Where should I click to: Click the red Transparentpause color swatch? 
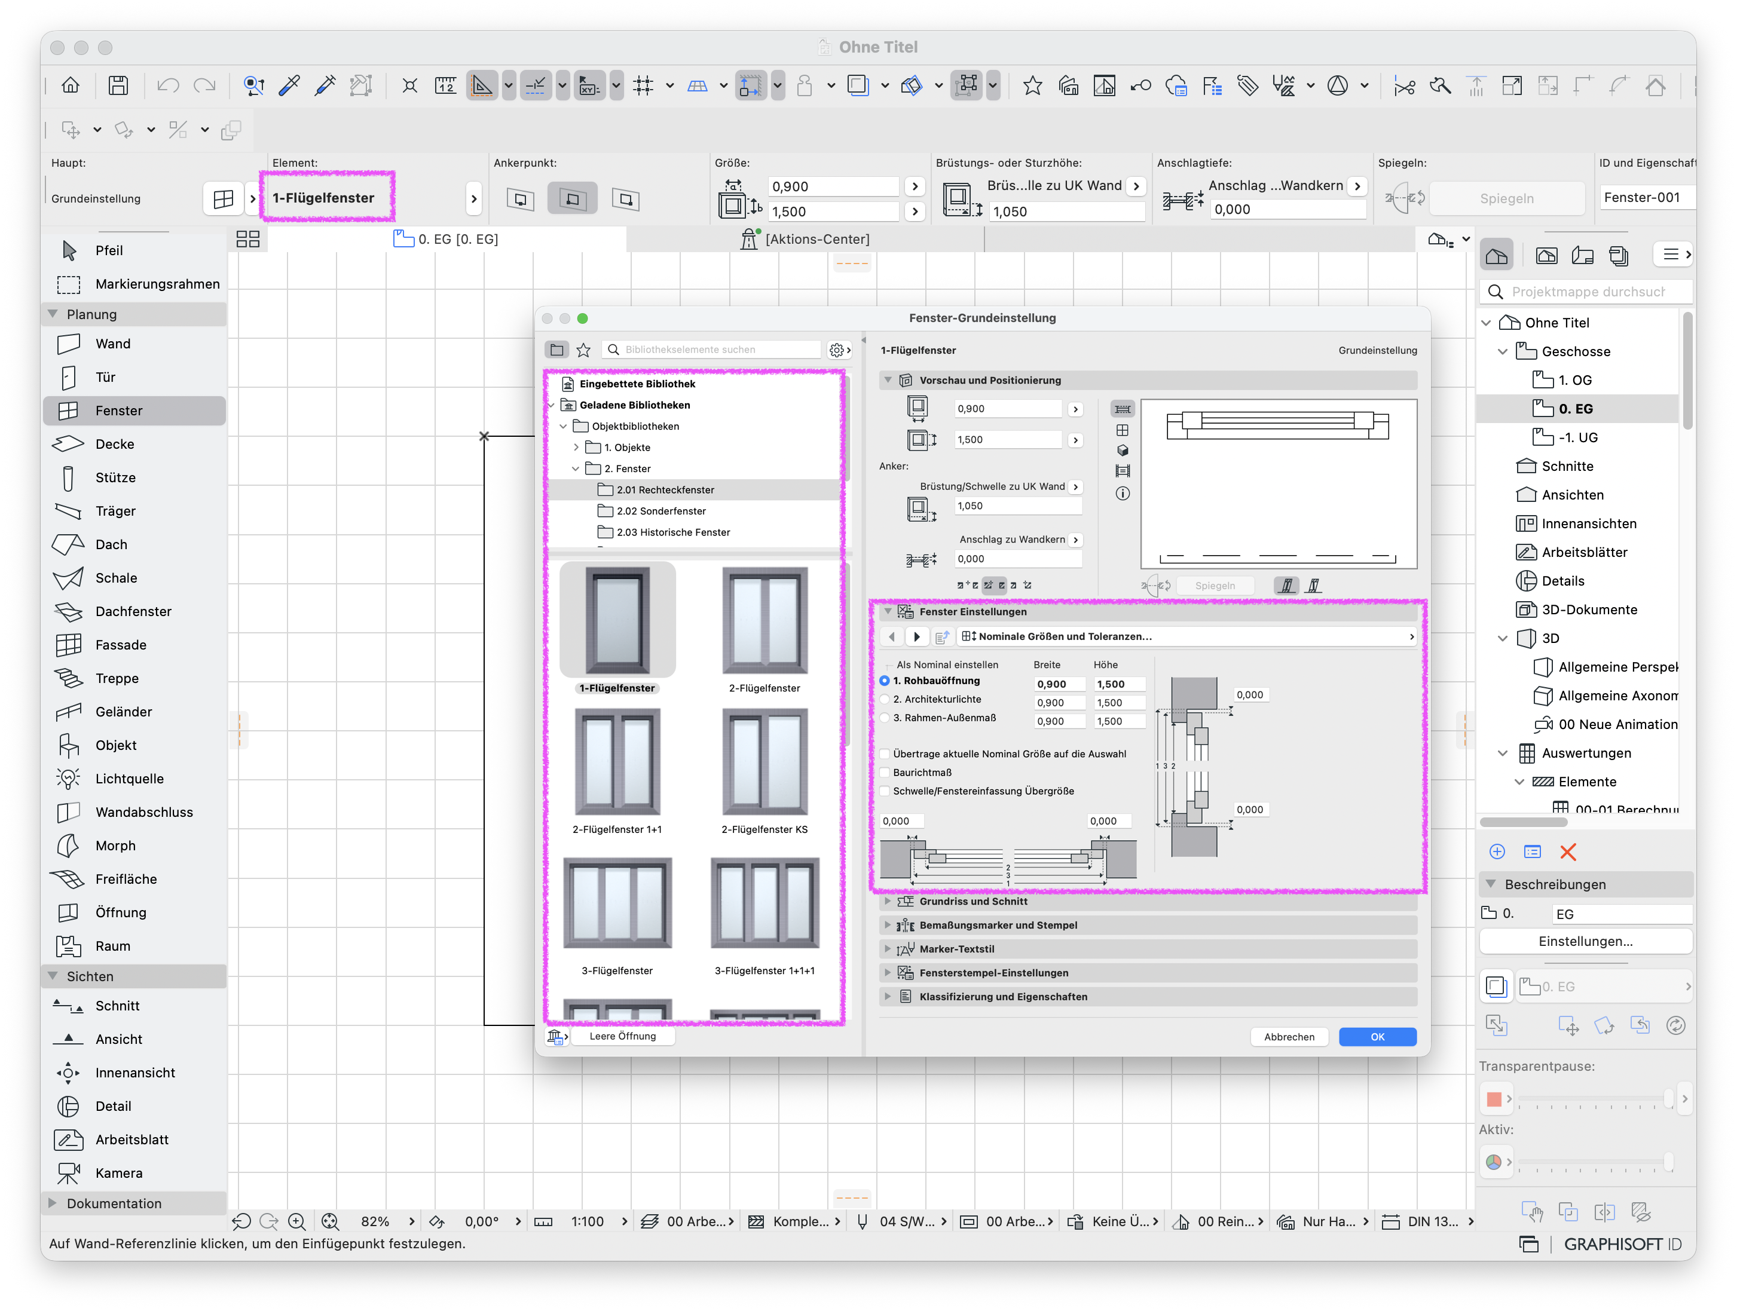(1494, 1100)
